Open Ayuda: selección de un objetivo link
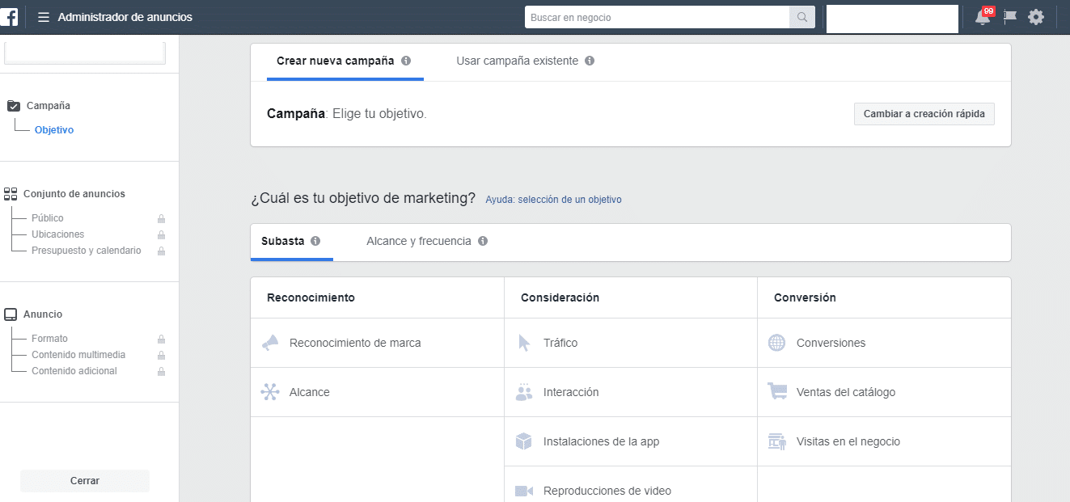 point(553,200)
